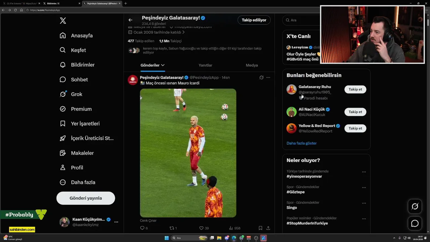Click Takip ediliyor following button

pyautogui.click(x=254, y=20)
